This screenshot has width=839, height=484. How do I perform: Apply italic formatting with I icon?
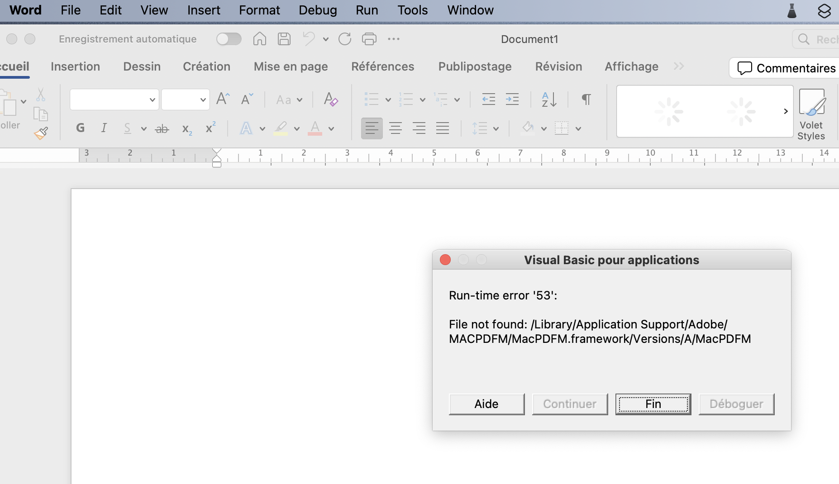point(104,128)
